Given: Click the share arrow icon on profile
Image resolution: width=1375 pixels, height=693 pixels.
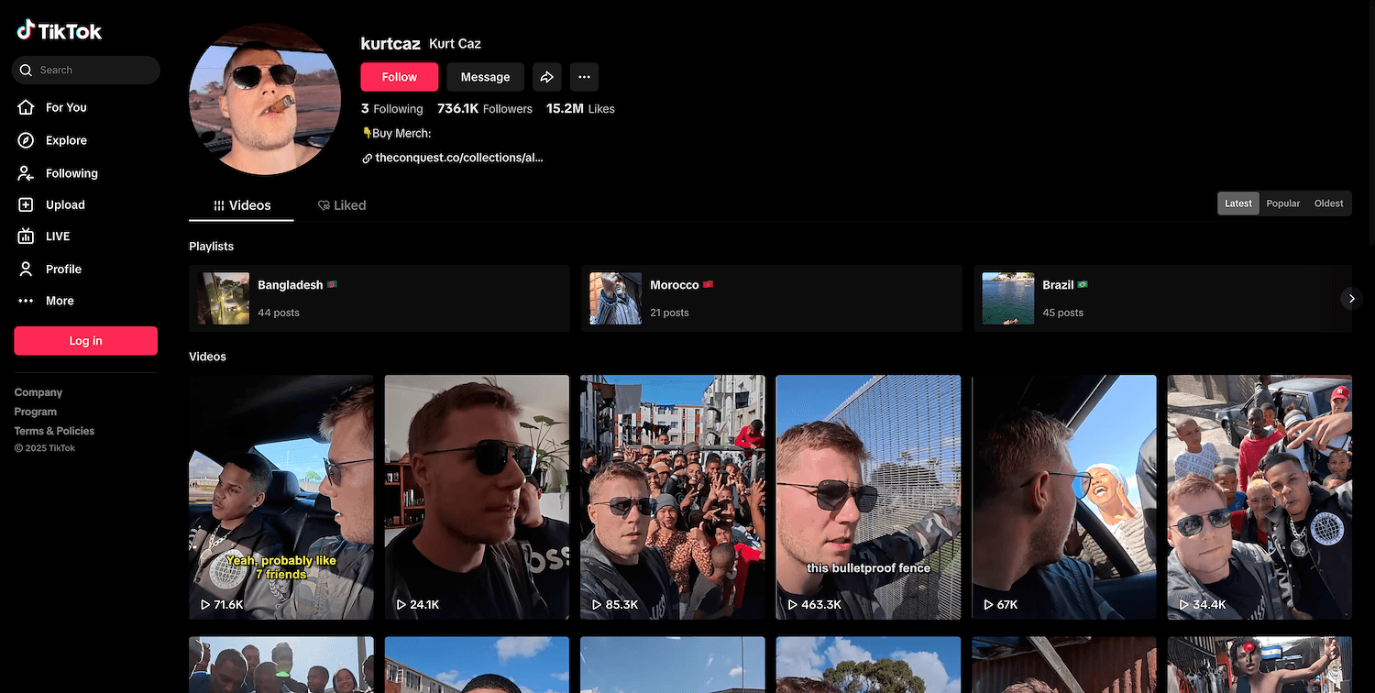Looking at the screenshot, I should click(546, 77).
